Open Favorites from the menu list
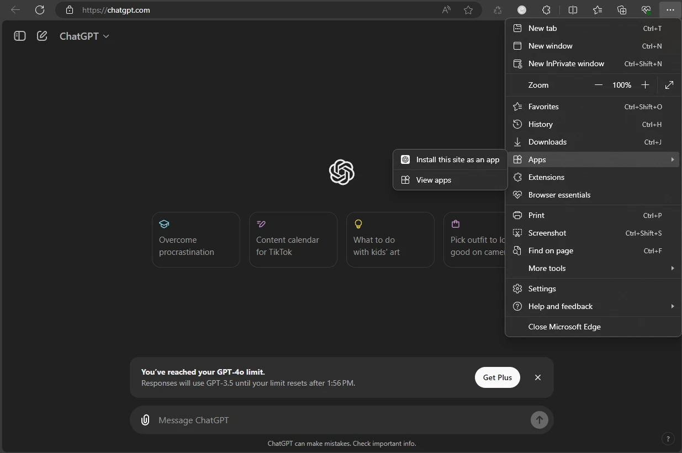Viewport: 682px width, 453px height. point(593,106)
